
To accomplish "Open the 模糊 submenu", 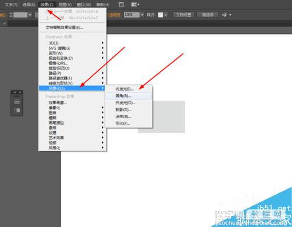I will 72,118.
